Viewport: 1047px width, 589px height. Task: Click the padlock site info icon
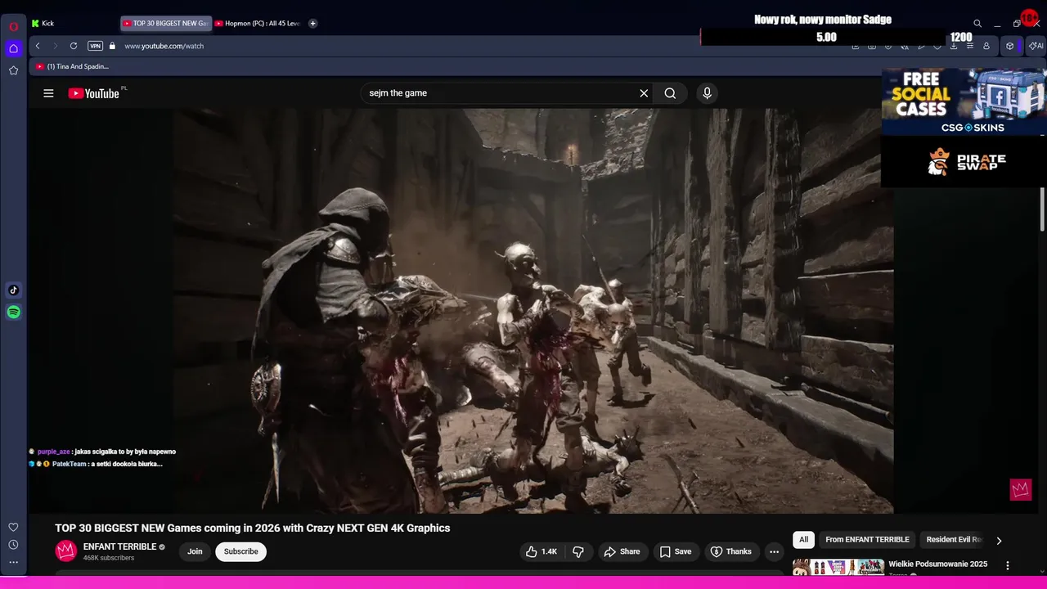point(112,46)
